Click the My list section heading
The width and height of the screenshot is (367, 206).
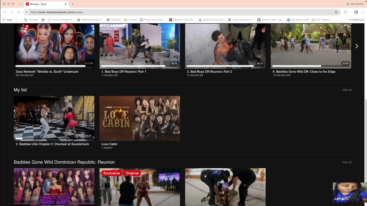tap(20, 90)
